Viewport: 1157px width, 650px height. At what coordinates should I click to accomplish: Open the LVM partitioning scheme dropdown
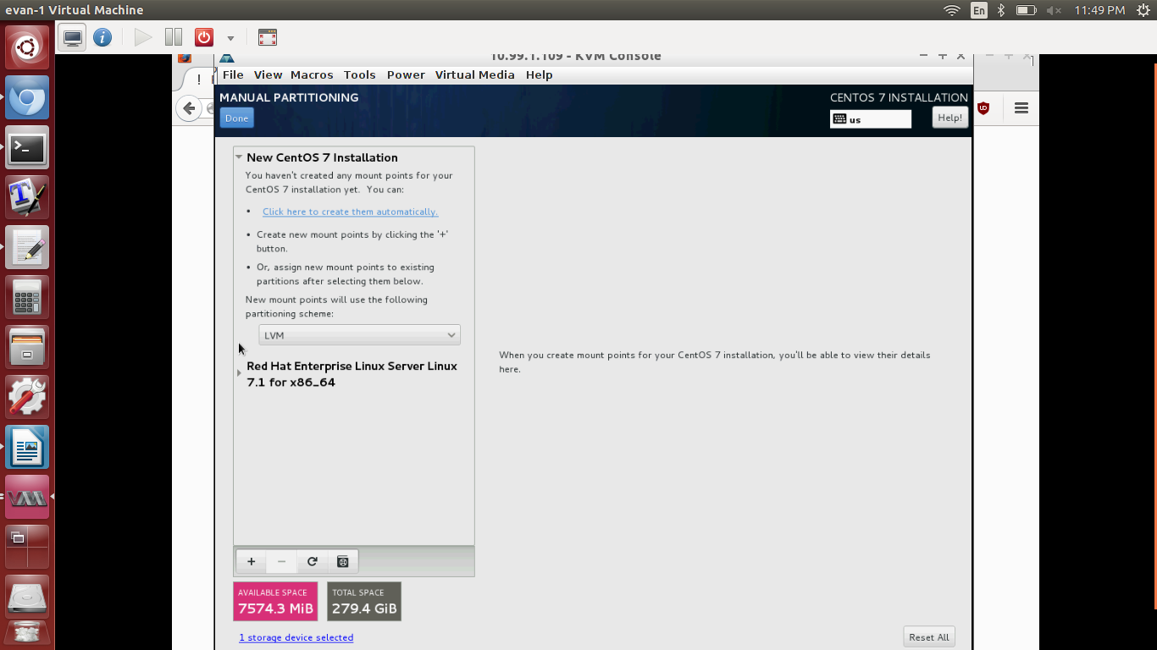(x=359, y=335)
